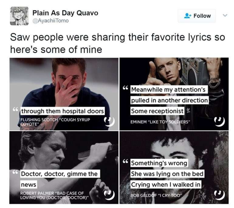
Task: Click the logo icon on Eminem card
Action: point(219,122)
